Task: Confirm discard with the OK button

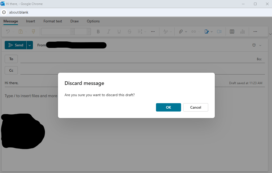Action: [169, 107]
